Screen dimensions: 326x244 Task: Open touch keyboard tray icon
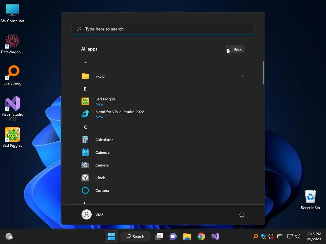pos(280,236)
